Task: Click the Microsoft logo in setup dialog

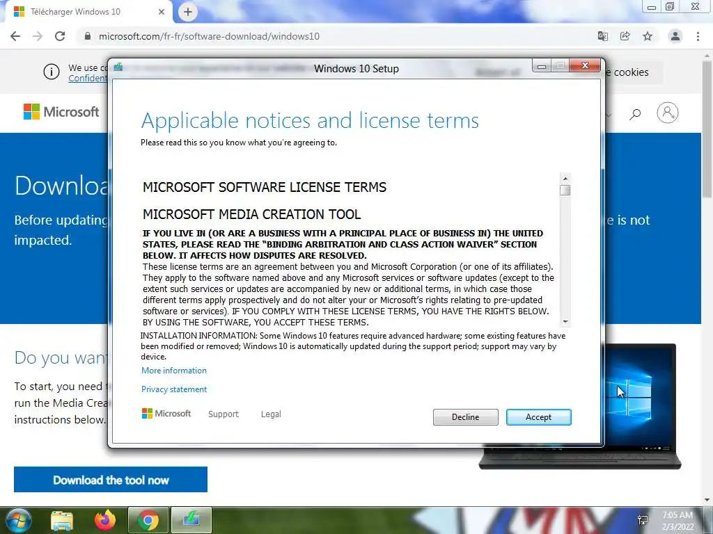Action: (x=166, y=414)
